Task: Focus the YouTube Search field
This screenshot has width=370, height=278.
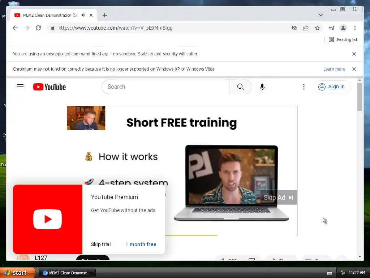Action: 165,87
